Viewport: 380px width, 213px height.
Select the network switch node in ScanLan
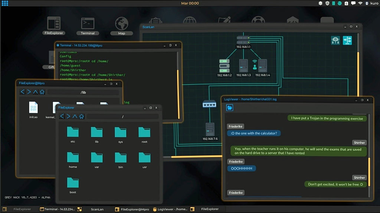tap(209, 104)
